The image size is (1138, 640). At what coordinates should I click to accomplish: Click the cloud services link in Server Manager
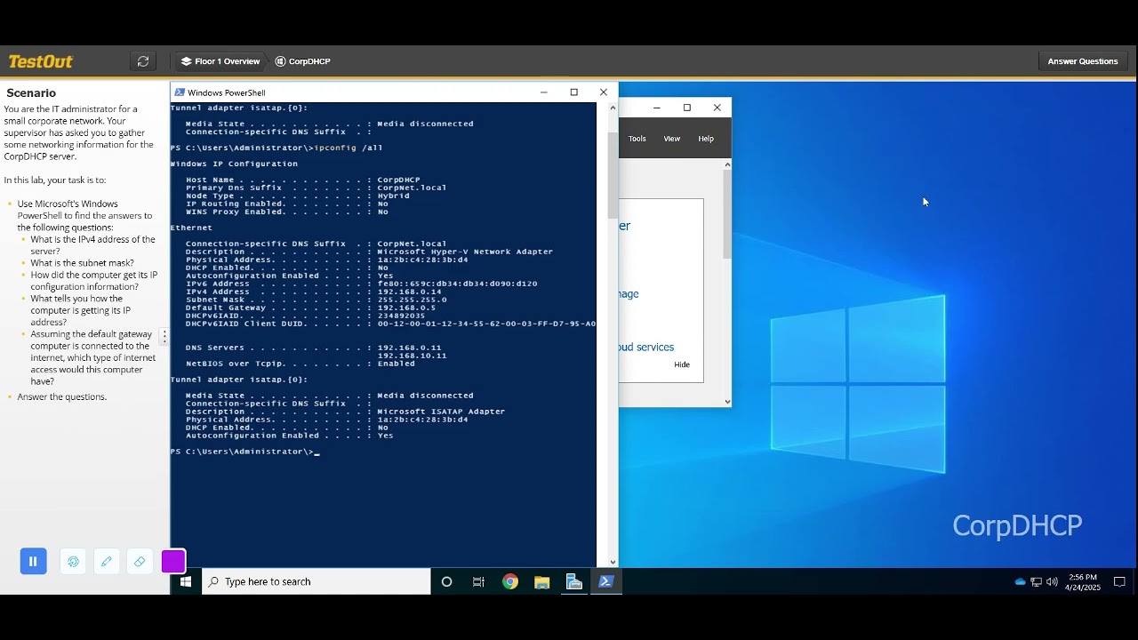(646, 348)
